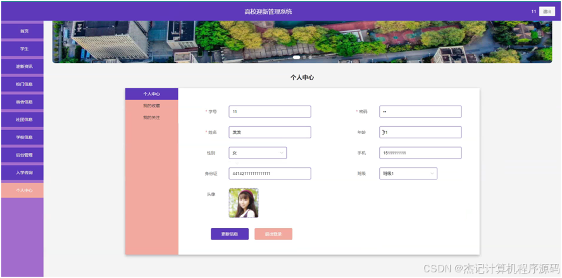
Task: Click the 学号 input field
Action: point(270,112)
